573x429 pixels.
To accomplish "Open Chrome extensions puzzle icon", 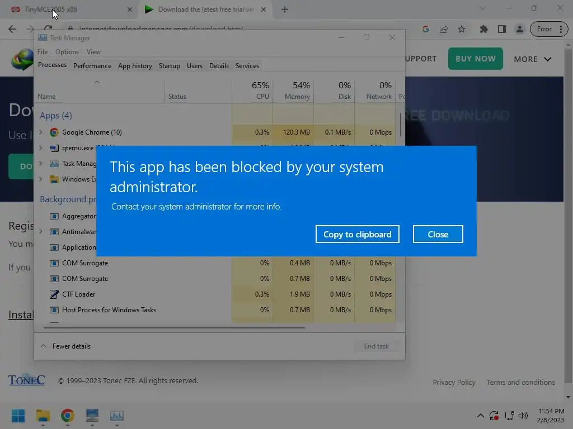I will pyautogui.click(x=484, y=29).
